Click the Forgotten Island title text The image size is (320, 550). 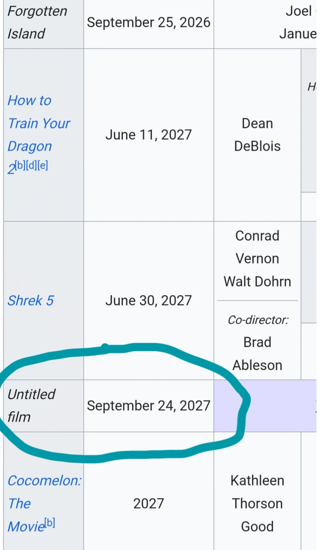37,22
